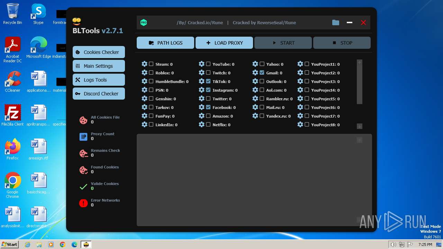
Task: Open FileZilla Client desktop shortcut
Action: [x=12, y=116]
